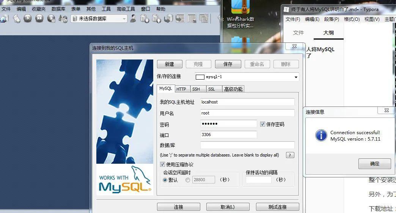Expand the 保/存的连接 mysql-1 dropdown
396x213 pixels.
click(x=296, y=77)
